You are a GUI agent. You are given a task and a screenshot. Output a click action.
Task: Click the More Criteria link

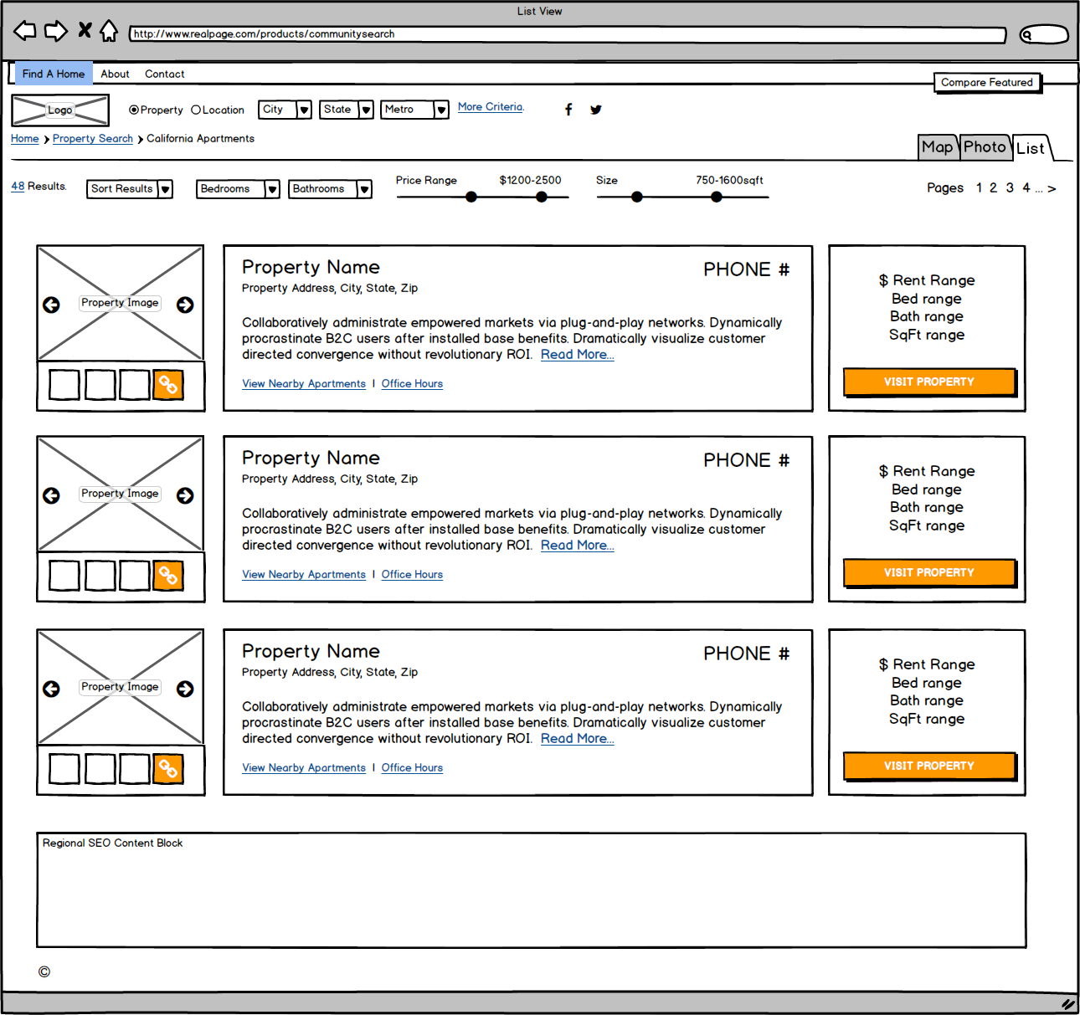491,107
